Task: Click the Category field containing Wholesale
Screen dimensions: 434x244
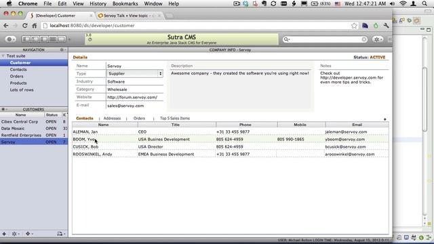Action: [134, 89]
